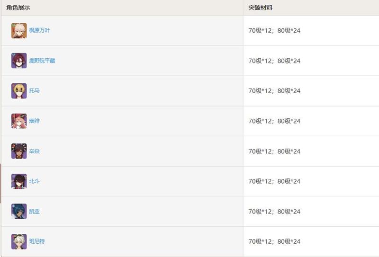The width and height of the screenshot is (379, 257).
Task: Open the 枫原万叶 name link
Action: (39, 31)
